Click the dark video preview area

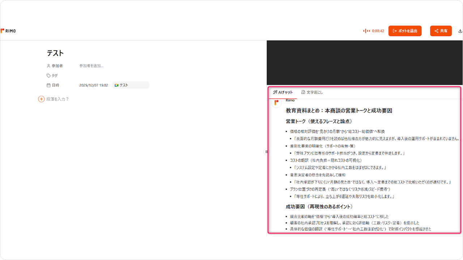click(365, 62)
